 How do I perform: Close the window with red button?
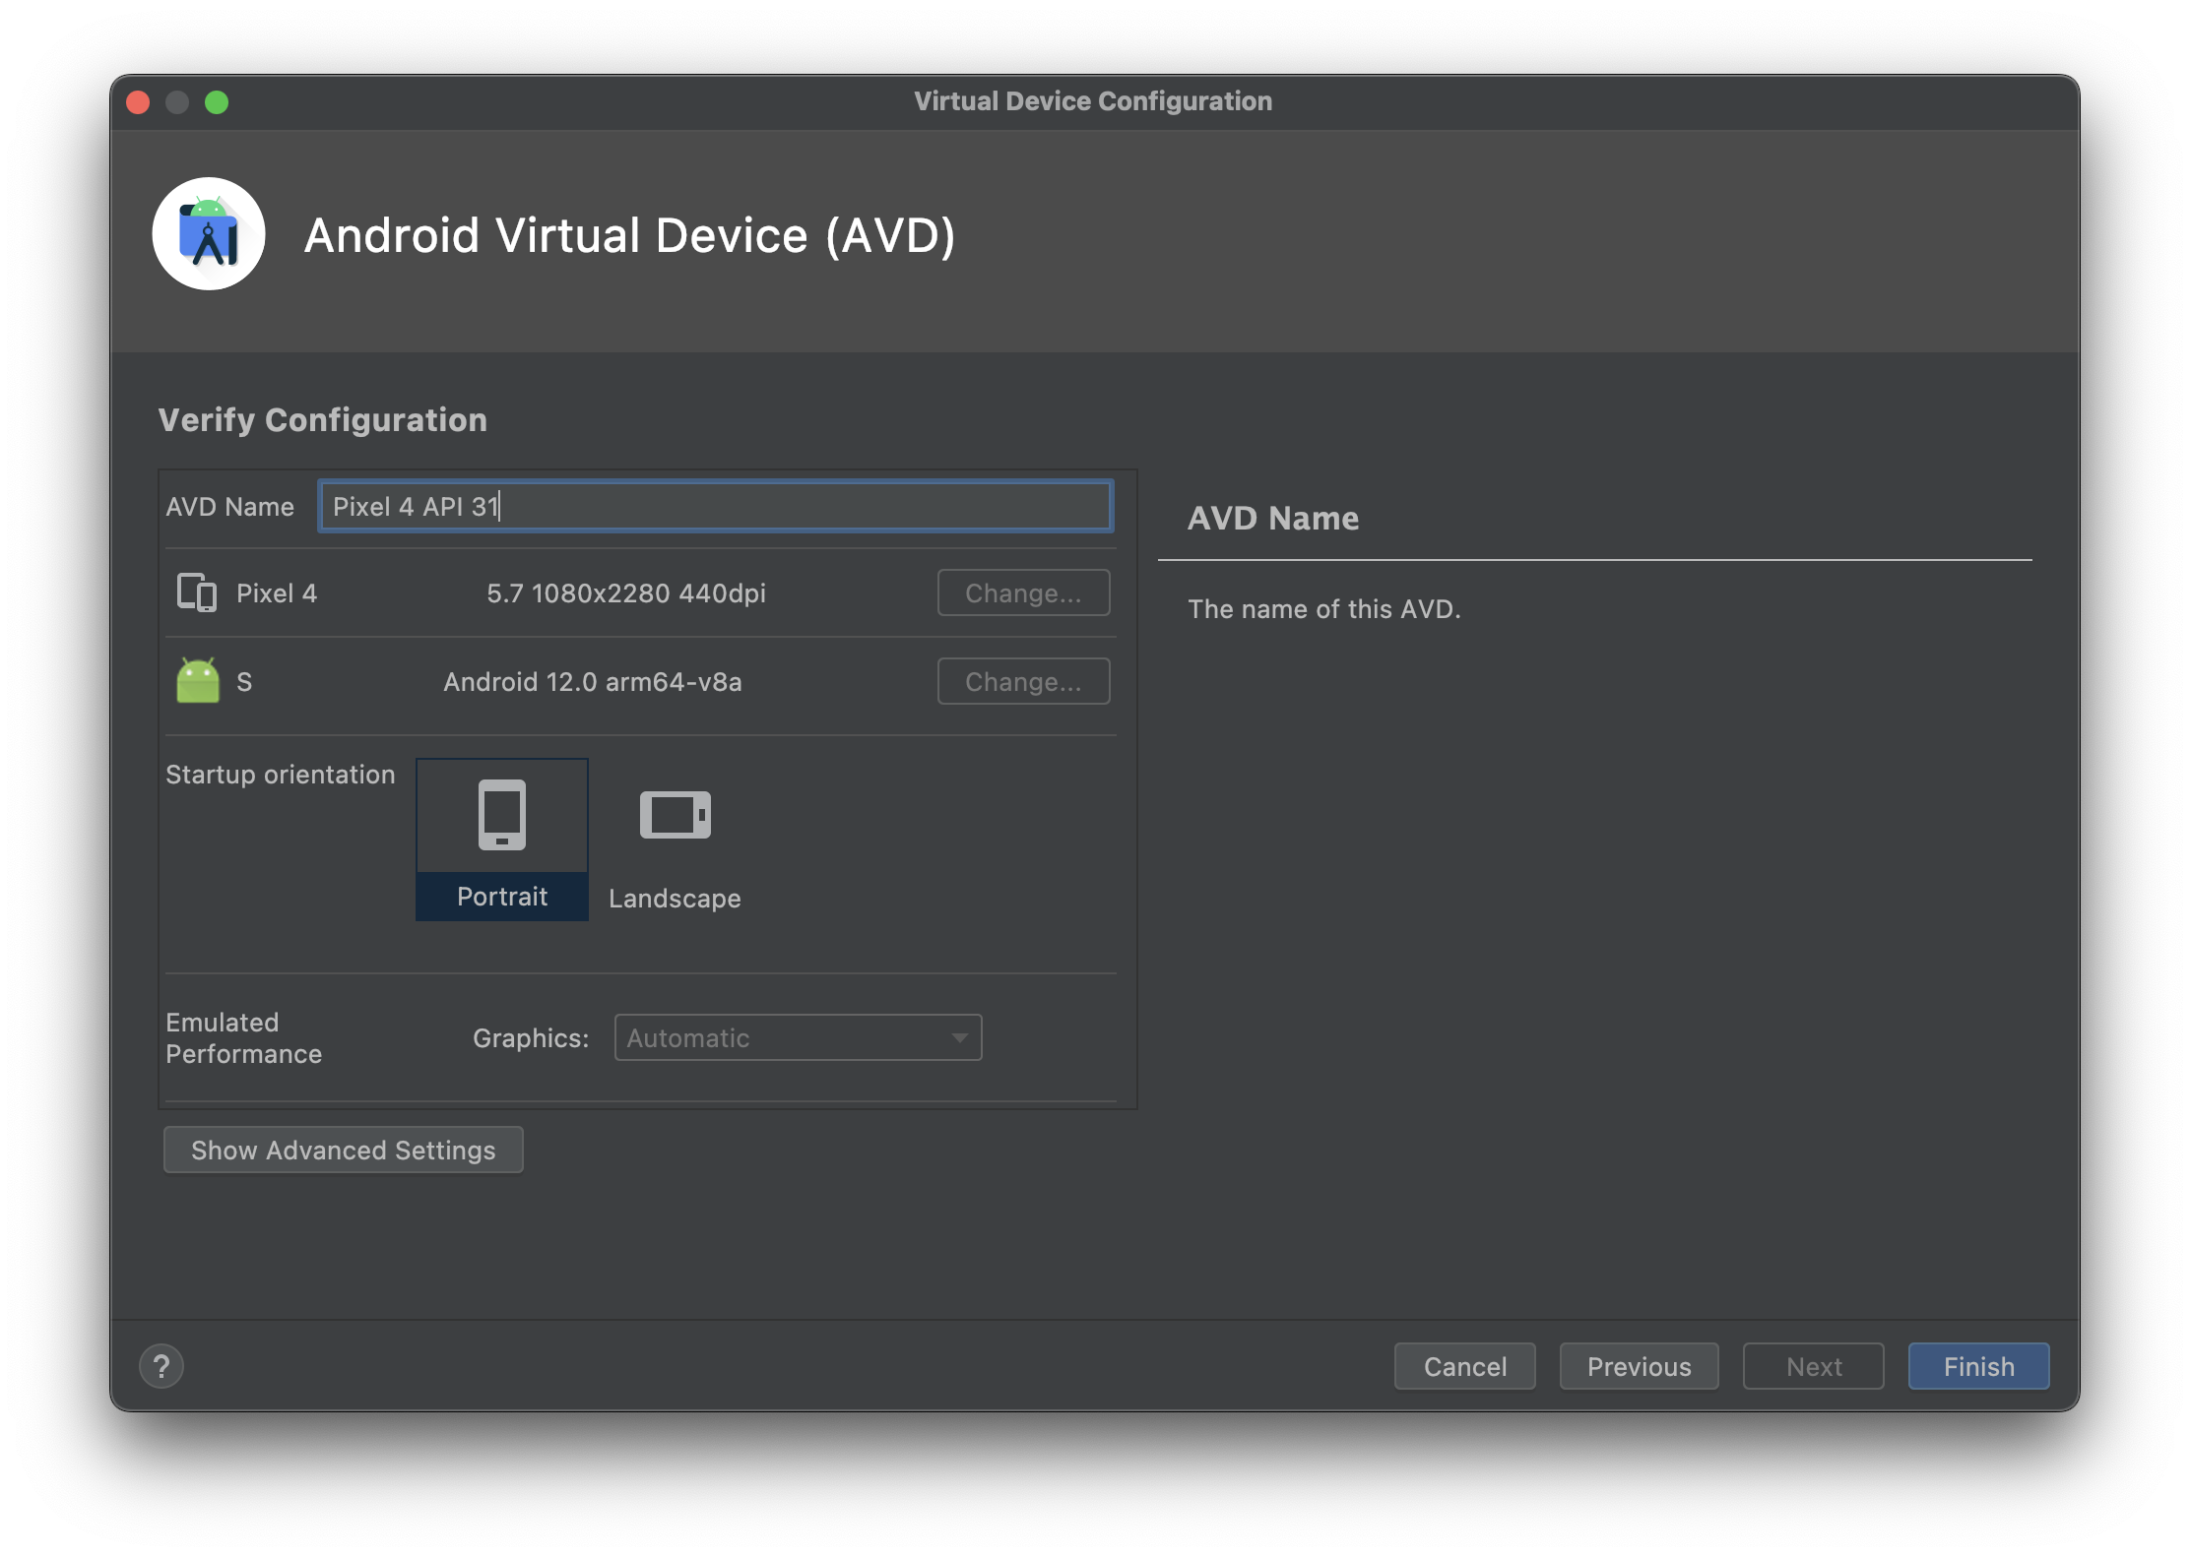point(139,102)
